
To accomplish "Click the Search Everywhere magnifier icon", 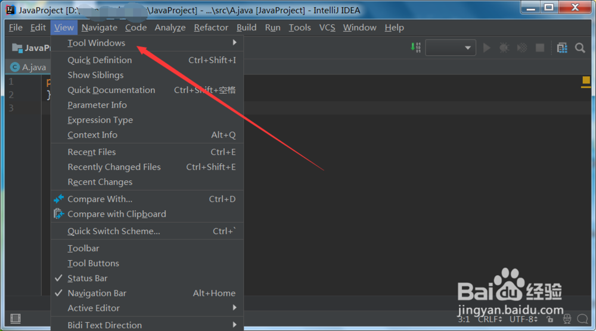I will [580, 48].
